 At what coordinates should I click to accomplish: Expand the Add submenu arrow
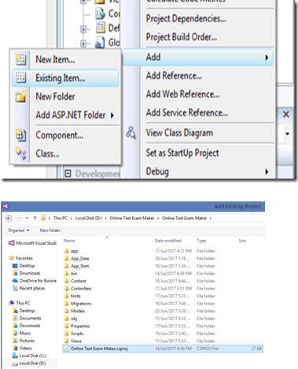point(267,57)
